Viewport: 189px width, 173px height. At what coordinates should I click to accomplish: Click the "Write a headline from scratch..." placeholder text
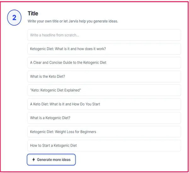tap(54, 35)
